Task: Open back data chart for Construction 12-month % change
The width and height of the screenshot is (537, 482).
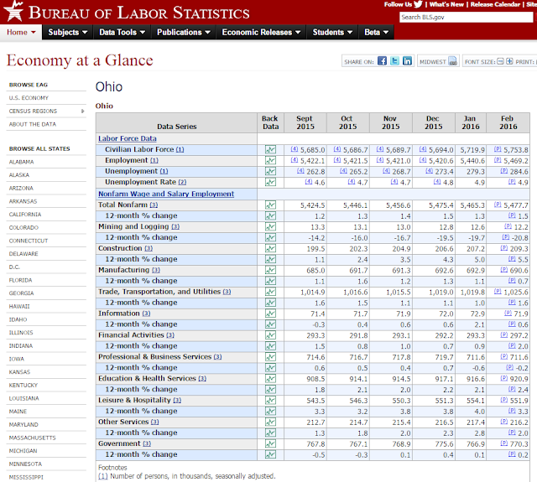Action: click(270, 259)
